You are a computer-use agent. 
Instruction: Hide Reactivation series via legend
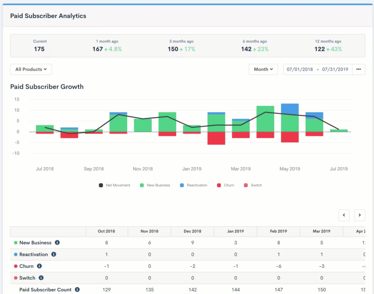194,185
